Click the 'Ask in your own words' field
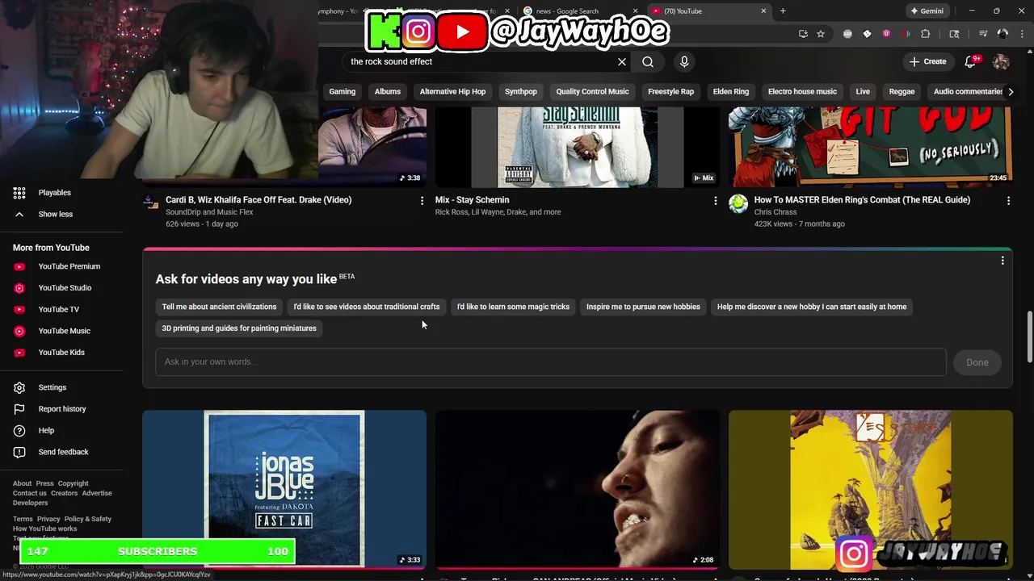The image size is (1034, 581). point(551,362)
